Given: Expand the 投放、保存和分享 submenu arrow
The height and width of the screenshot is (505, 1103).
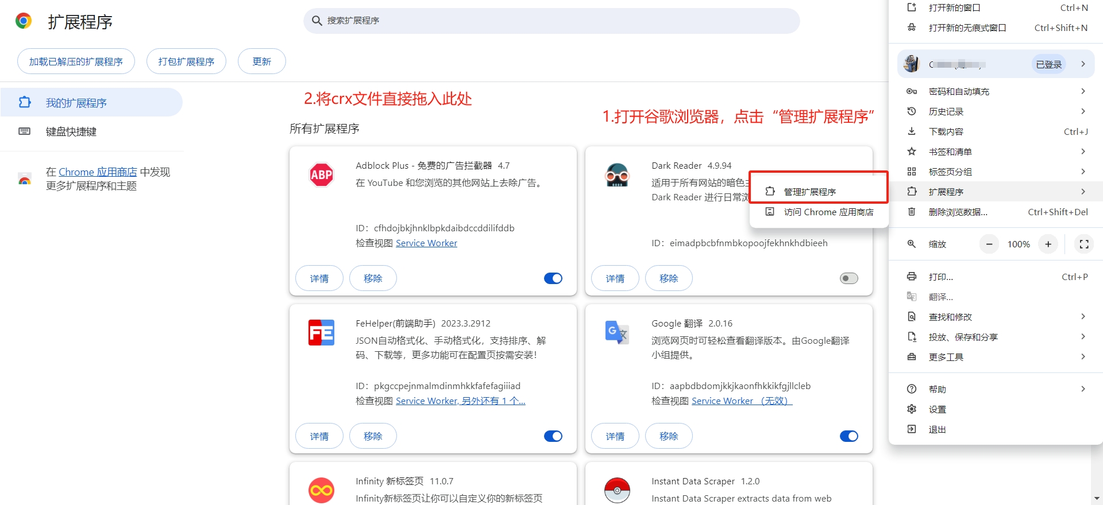Looking at the screenshot, I should (1083, 337).
